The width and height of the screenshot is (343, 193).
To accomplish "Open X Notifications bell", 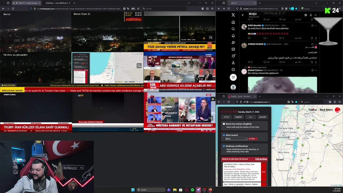I will (x=233, y=36).
